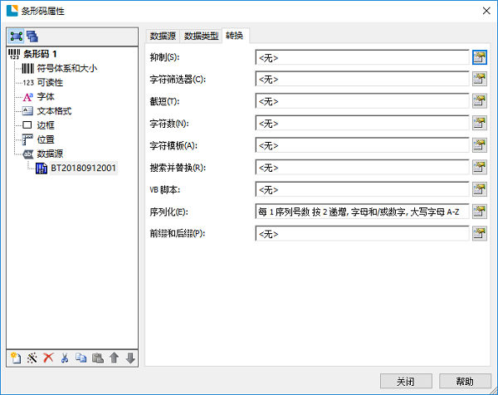Image resolution: width=498 pixels, height=395 pixels.
Task: Click the VB 脚本 value field
Action: [362, 189]
